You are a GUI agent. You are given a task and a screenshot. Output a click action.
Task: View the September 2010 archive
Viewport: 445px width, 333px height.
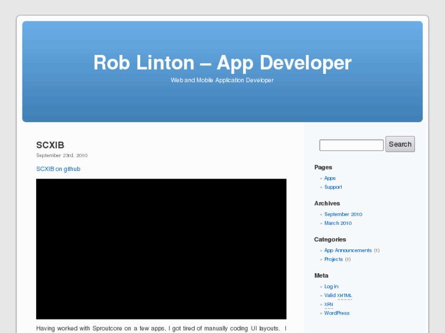(343, 214)
